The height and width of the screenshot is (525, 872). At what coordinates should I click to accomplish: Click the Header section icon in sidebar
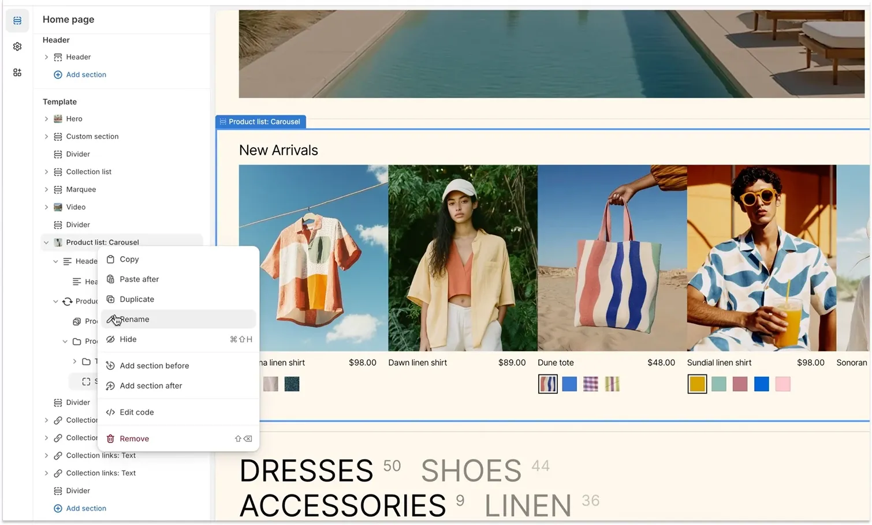click(x=58, y=57)
